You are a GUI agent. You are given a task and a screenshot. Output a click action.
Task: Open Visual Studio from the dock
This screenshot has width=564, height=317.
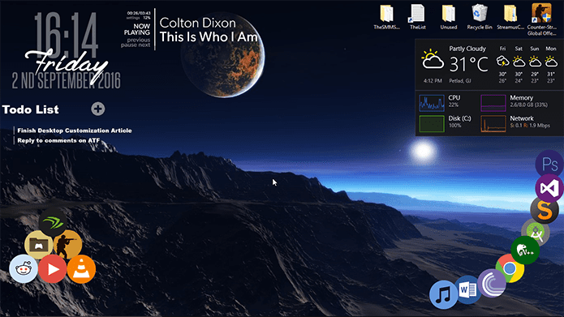point(549,188)
